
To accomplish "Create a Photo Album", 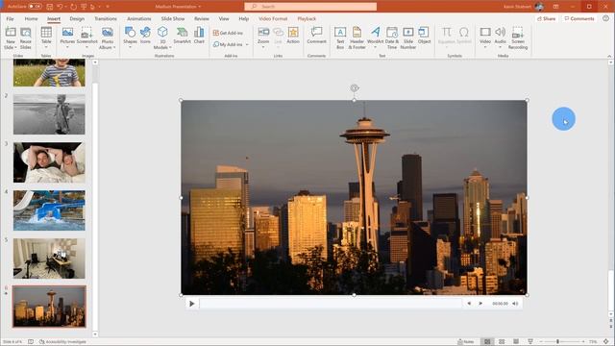I will [x=107, y=38].
